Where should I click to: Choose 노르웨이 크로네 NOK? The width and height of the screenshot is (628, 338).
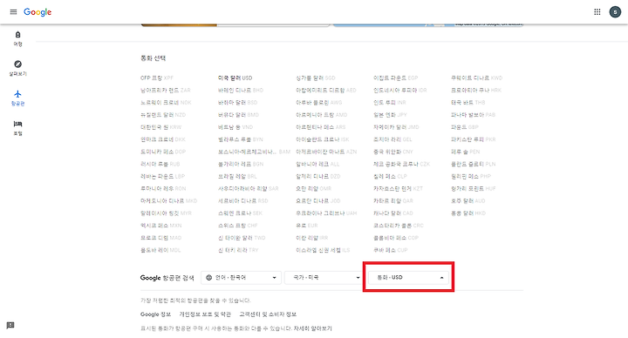click(x=166, y=103)
